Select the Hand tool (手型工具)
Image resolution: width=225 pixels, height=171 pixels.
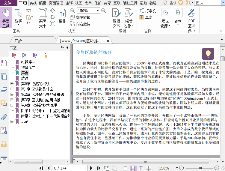pos(6,18)
